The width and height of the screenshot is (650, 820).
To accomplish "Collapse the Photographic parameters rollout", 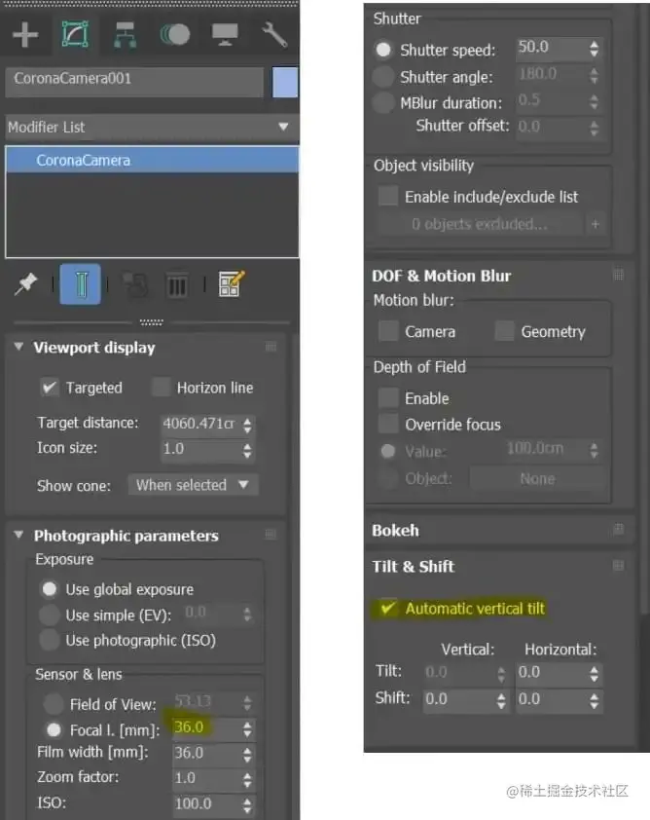I will coord(18,535).
